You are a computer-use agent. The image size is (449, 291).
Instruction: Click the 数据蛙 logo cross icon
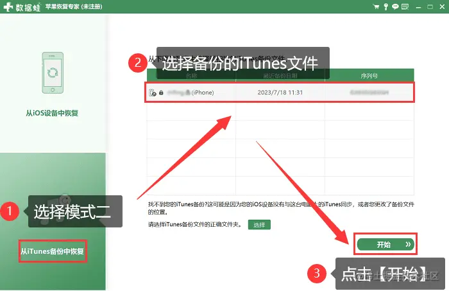coord(8,6)
